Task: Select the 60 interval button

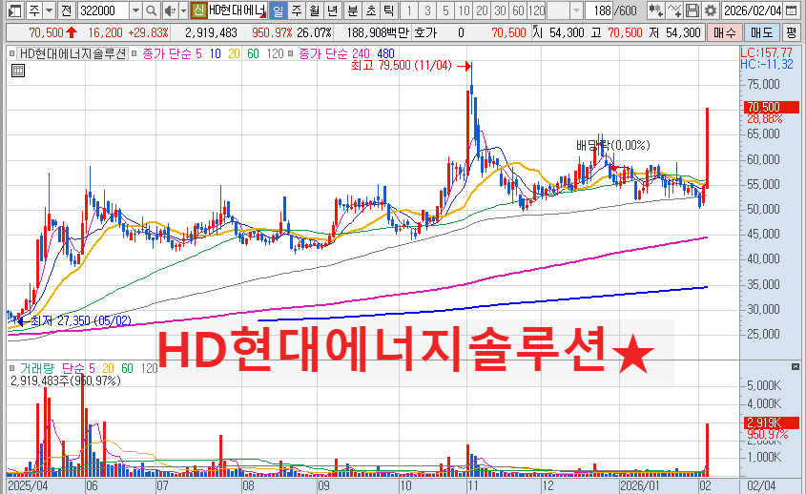Action: click(x=518, y=10)
